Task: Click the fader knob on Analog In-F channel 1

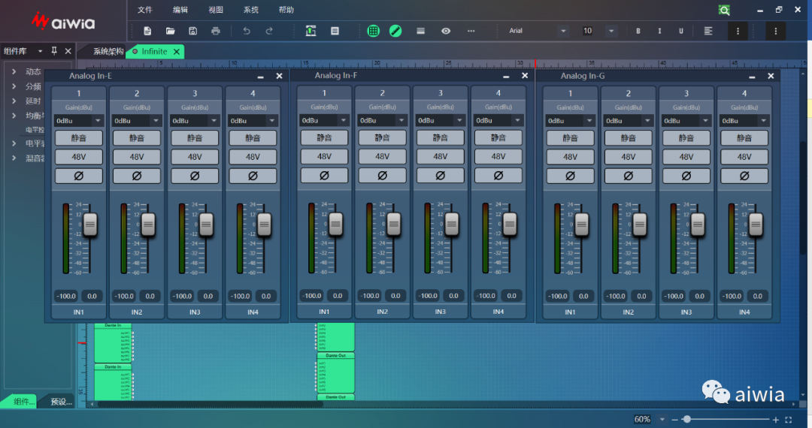Action: 335,223
